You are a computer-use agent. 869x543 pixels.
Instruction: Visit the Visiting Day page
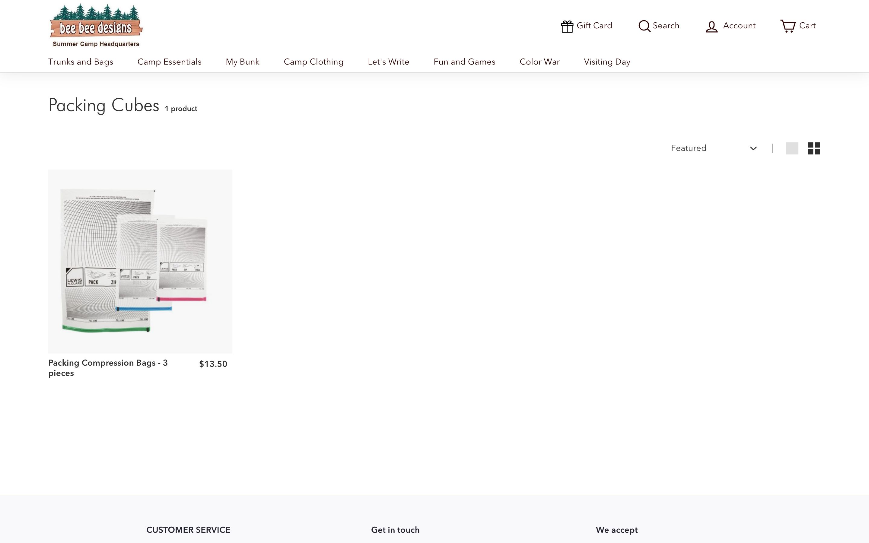606,62
